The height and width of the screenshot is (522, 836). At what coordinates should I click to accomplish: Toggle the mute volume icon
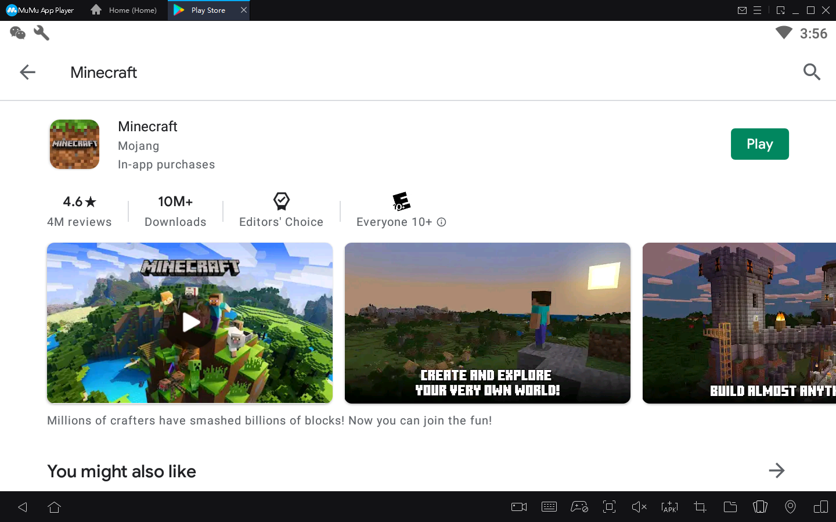coord(639,507)
